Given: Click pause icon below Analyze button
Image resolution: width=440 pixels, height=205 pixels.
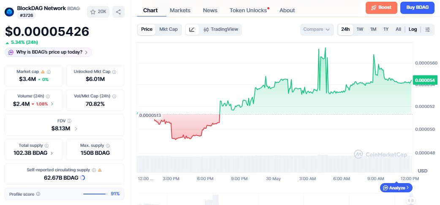Looking at the screenshot, I should tap(410, 200).
